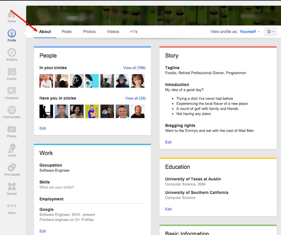Click the Find people icon
281x235 pixels.
(x=12, y=168)
